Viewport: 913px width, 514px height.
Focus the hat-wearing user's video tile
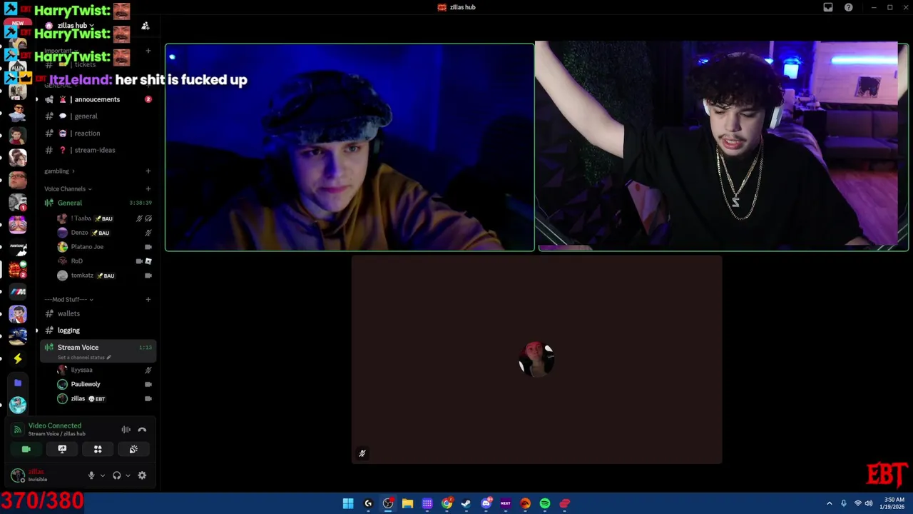click(350, 148)
